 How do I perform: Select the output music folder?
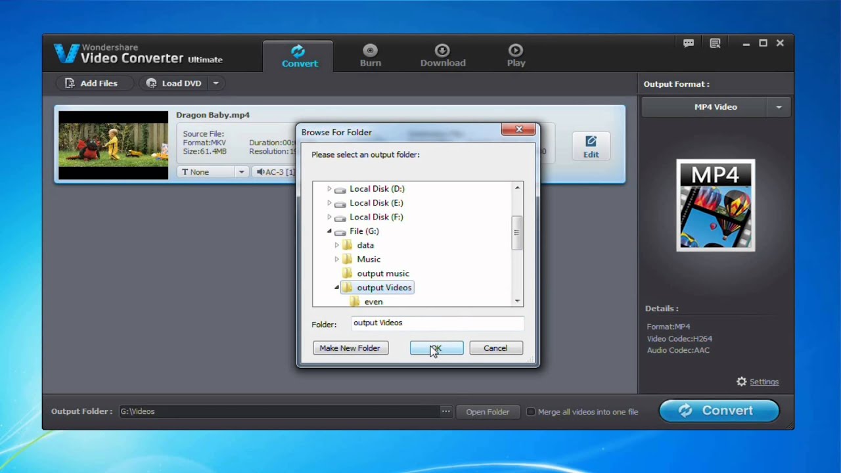[x=382, y=273]
